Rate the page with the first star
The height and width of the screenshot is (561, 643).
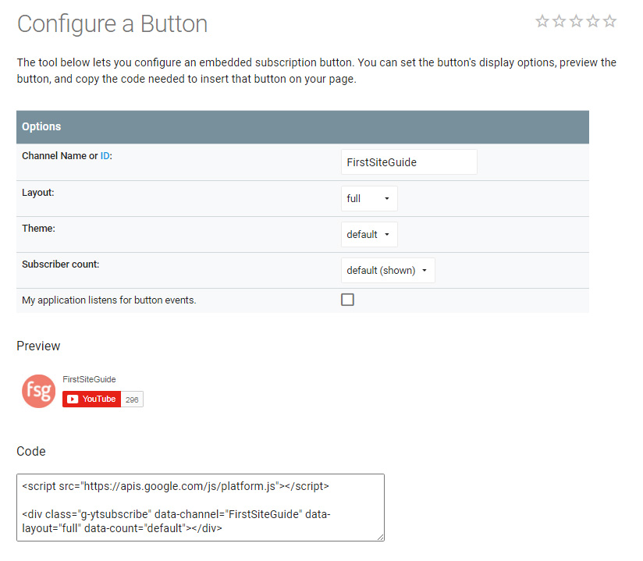tap(542, 21)
